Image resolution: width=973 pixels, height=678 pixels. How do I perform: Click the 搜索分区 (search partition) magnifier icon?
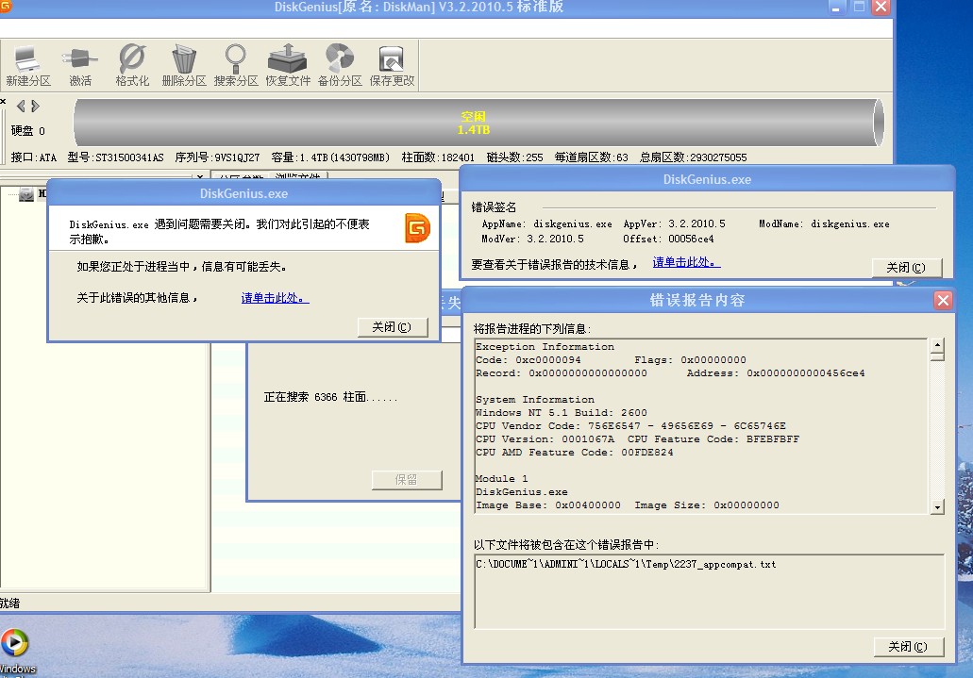pyautogui.click(x=236, y=66)
